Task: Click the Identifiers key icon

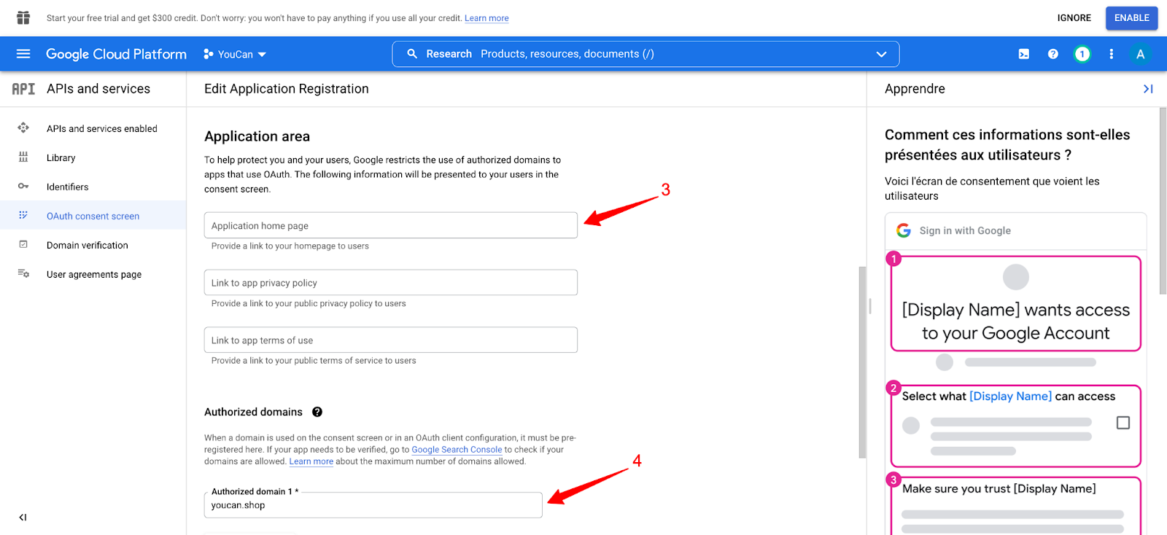Action: point(23,187)
